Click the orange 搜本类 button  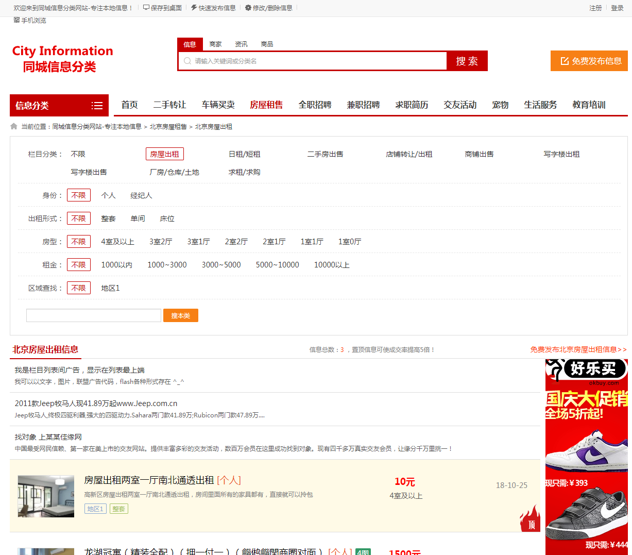click(180, 315)
